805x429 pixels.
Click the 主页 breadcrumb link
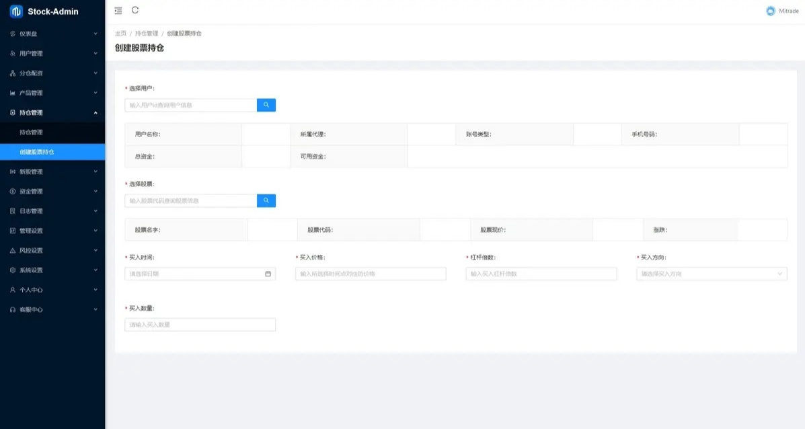[x=120, y=33]
